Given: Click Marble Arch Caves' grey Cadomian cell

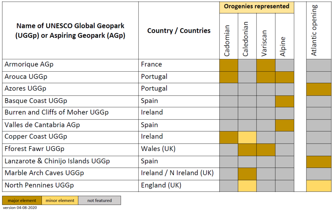Looking at the screenshot, I should 229,174.
